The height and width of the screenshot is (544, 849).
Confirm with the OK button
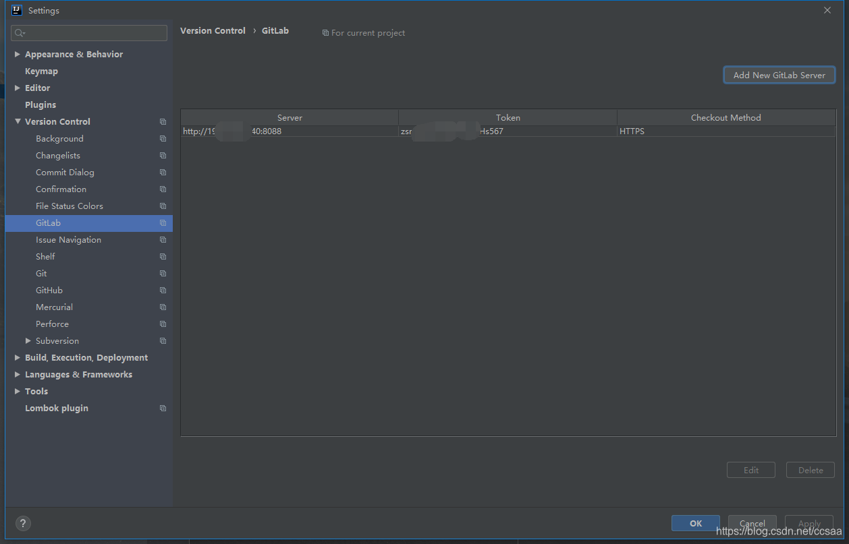click(696, 523)
